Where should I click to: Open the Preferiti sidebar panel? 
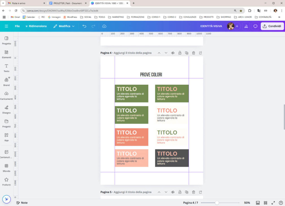point(7,182)
